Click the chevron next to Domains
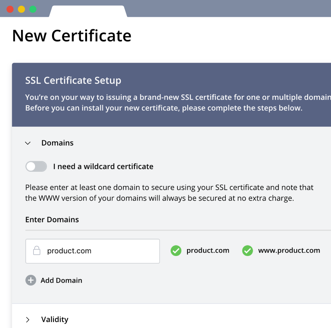 (28, 143)
